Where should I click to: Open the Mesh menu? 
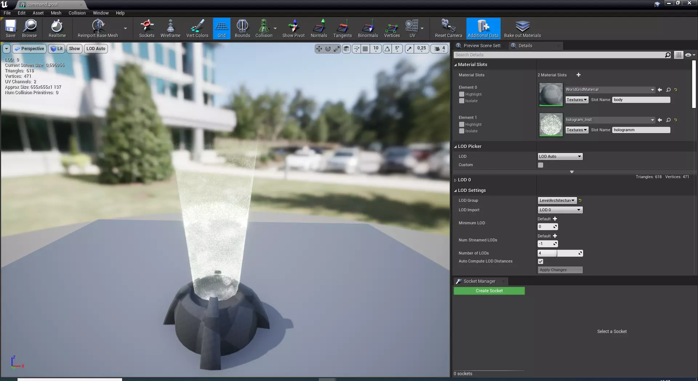[56, 13]
